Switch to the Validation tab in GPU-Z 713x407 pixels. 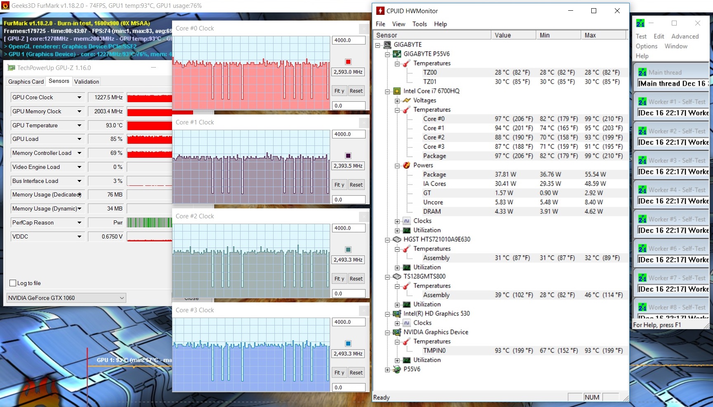[87, 82]
